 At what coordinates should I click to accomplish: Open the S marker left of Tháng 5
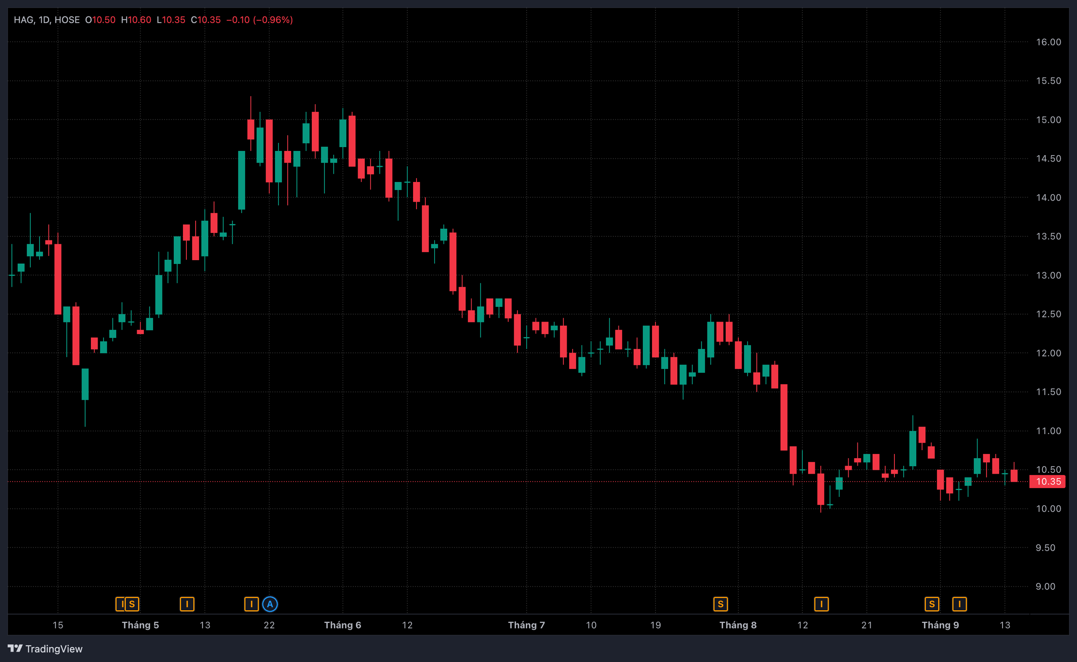pos(132,604)
